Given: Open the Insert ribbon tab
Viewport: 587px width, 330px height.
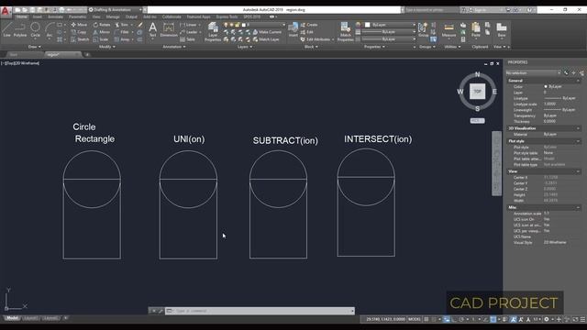Looking at the screenshot, I should (37, 16).
